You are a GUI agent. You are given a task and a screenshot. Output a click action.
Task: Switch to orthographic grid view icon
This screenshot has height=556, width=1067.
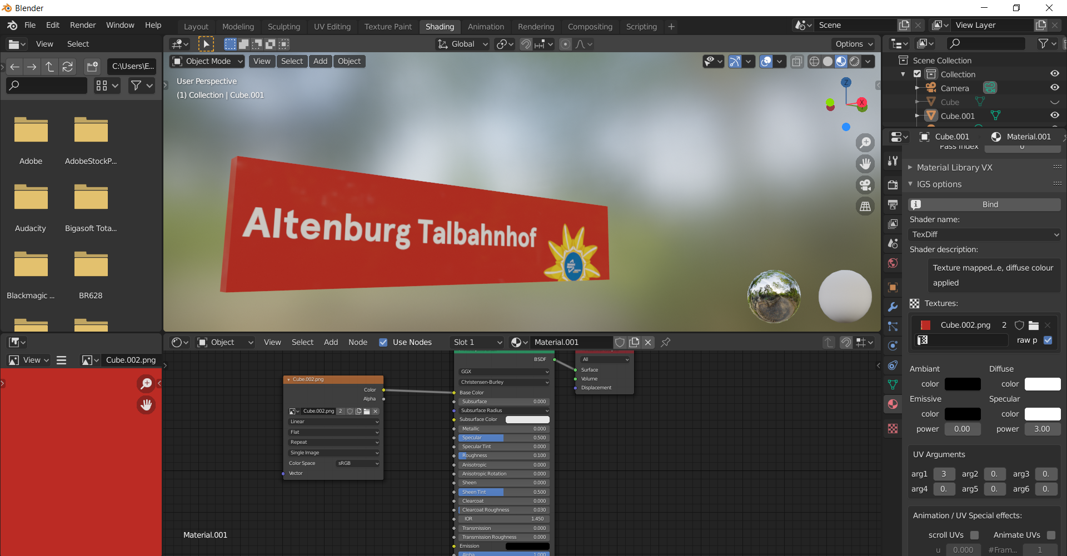(865, 207)
